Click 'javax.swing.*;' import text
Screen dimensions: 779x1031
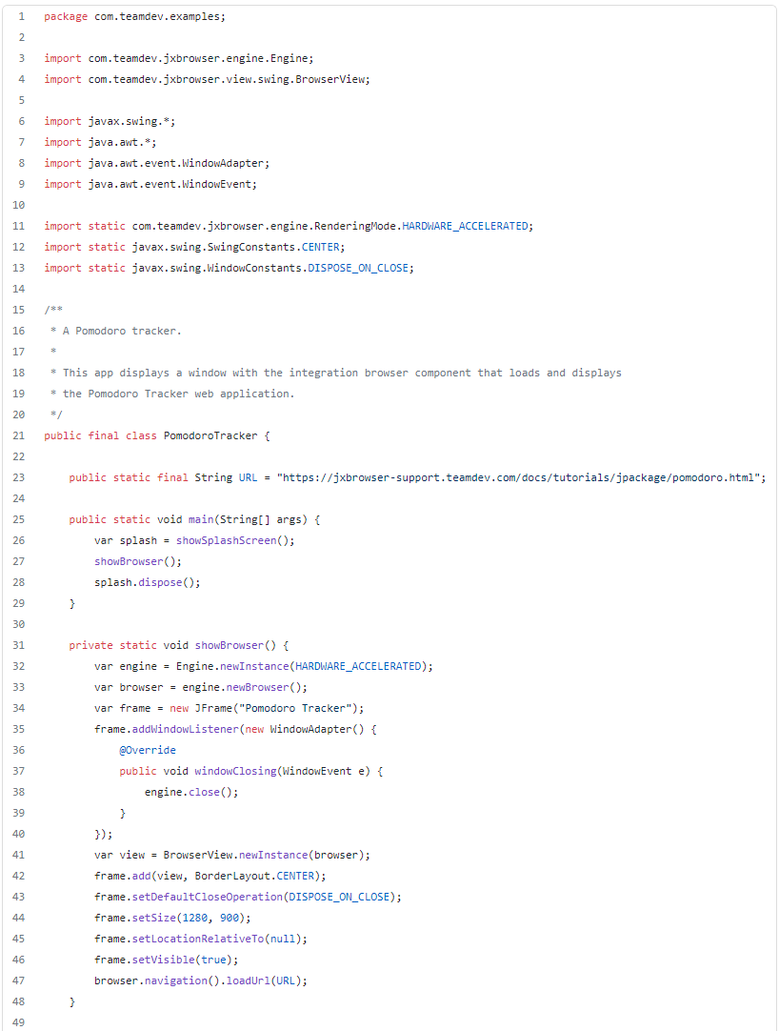(x=131, y=122)
